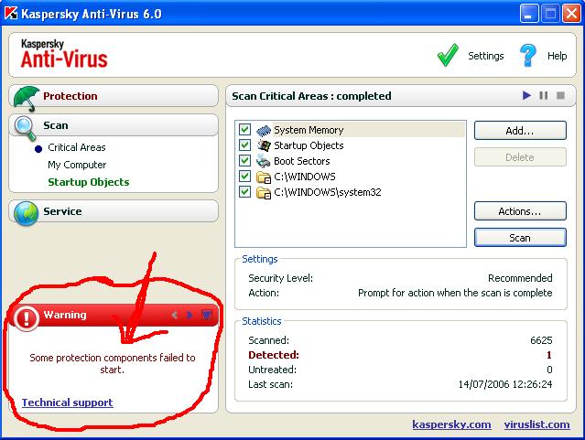Click Some protection components failed message
Screen dimensions: 585x440
pyautogui.click(x=113, y=363)
